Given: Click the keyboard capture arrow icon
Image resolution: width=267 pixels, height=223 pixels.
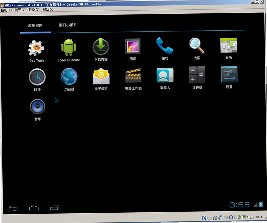Looking at the screenshot, I should [x=244, y=217].
